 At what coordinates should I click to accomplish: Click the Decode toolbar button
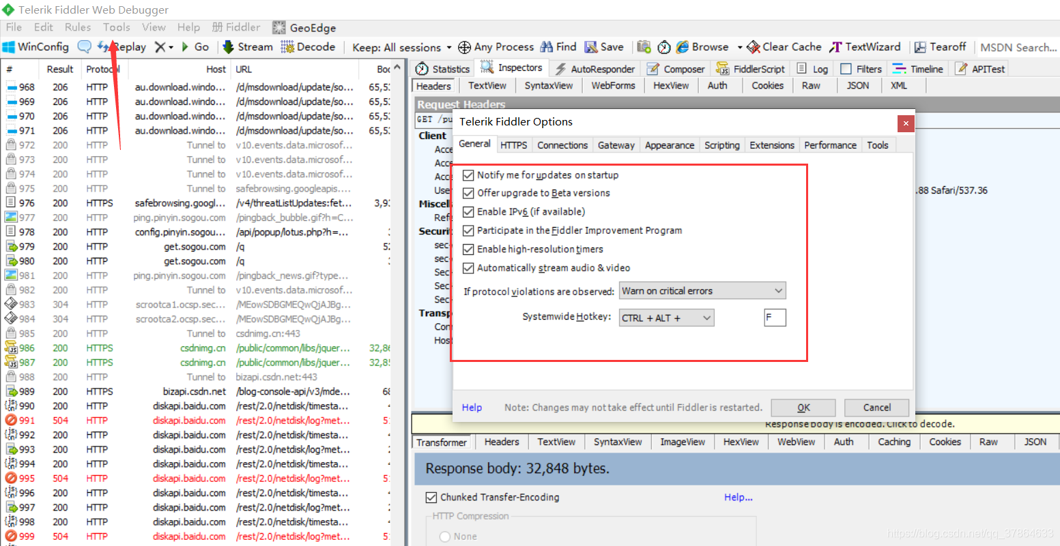[308, 47]
